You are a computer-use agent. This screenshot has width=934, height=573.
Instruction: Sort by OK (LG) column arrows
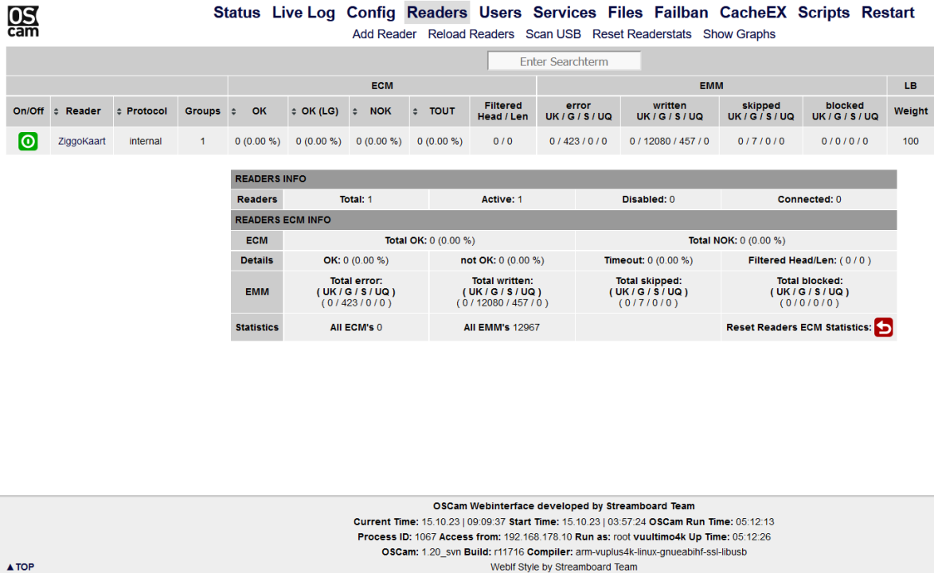pyautogui.click(x=294, y=111)
